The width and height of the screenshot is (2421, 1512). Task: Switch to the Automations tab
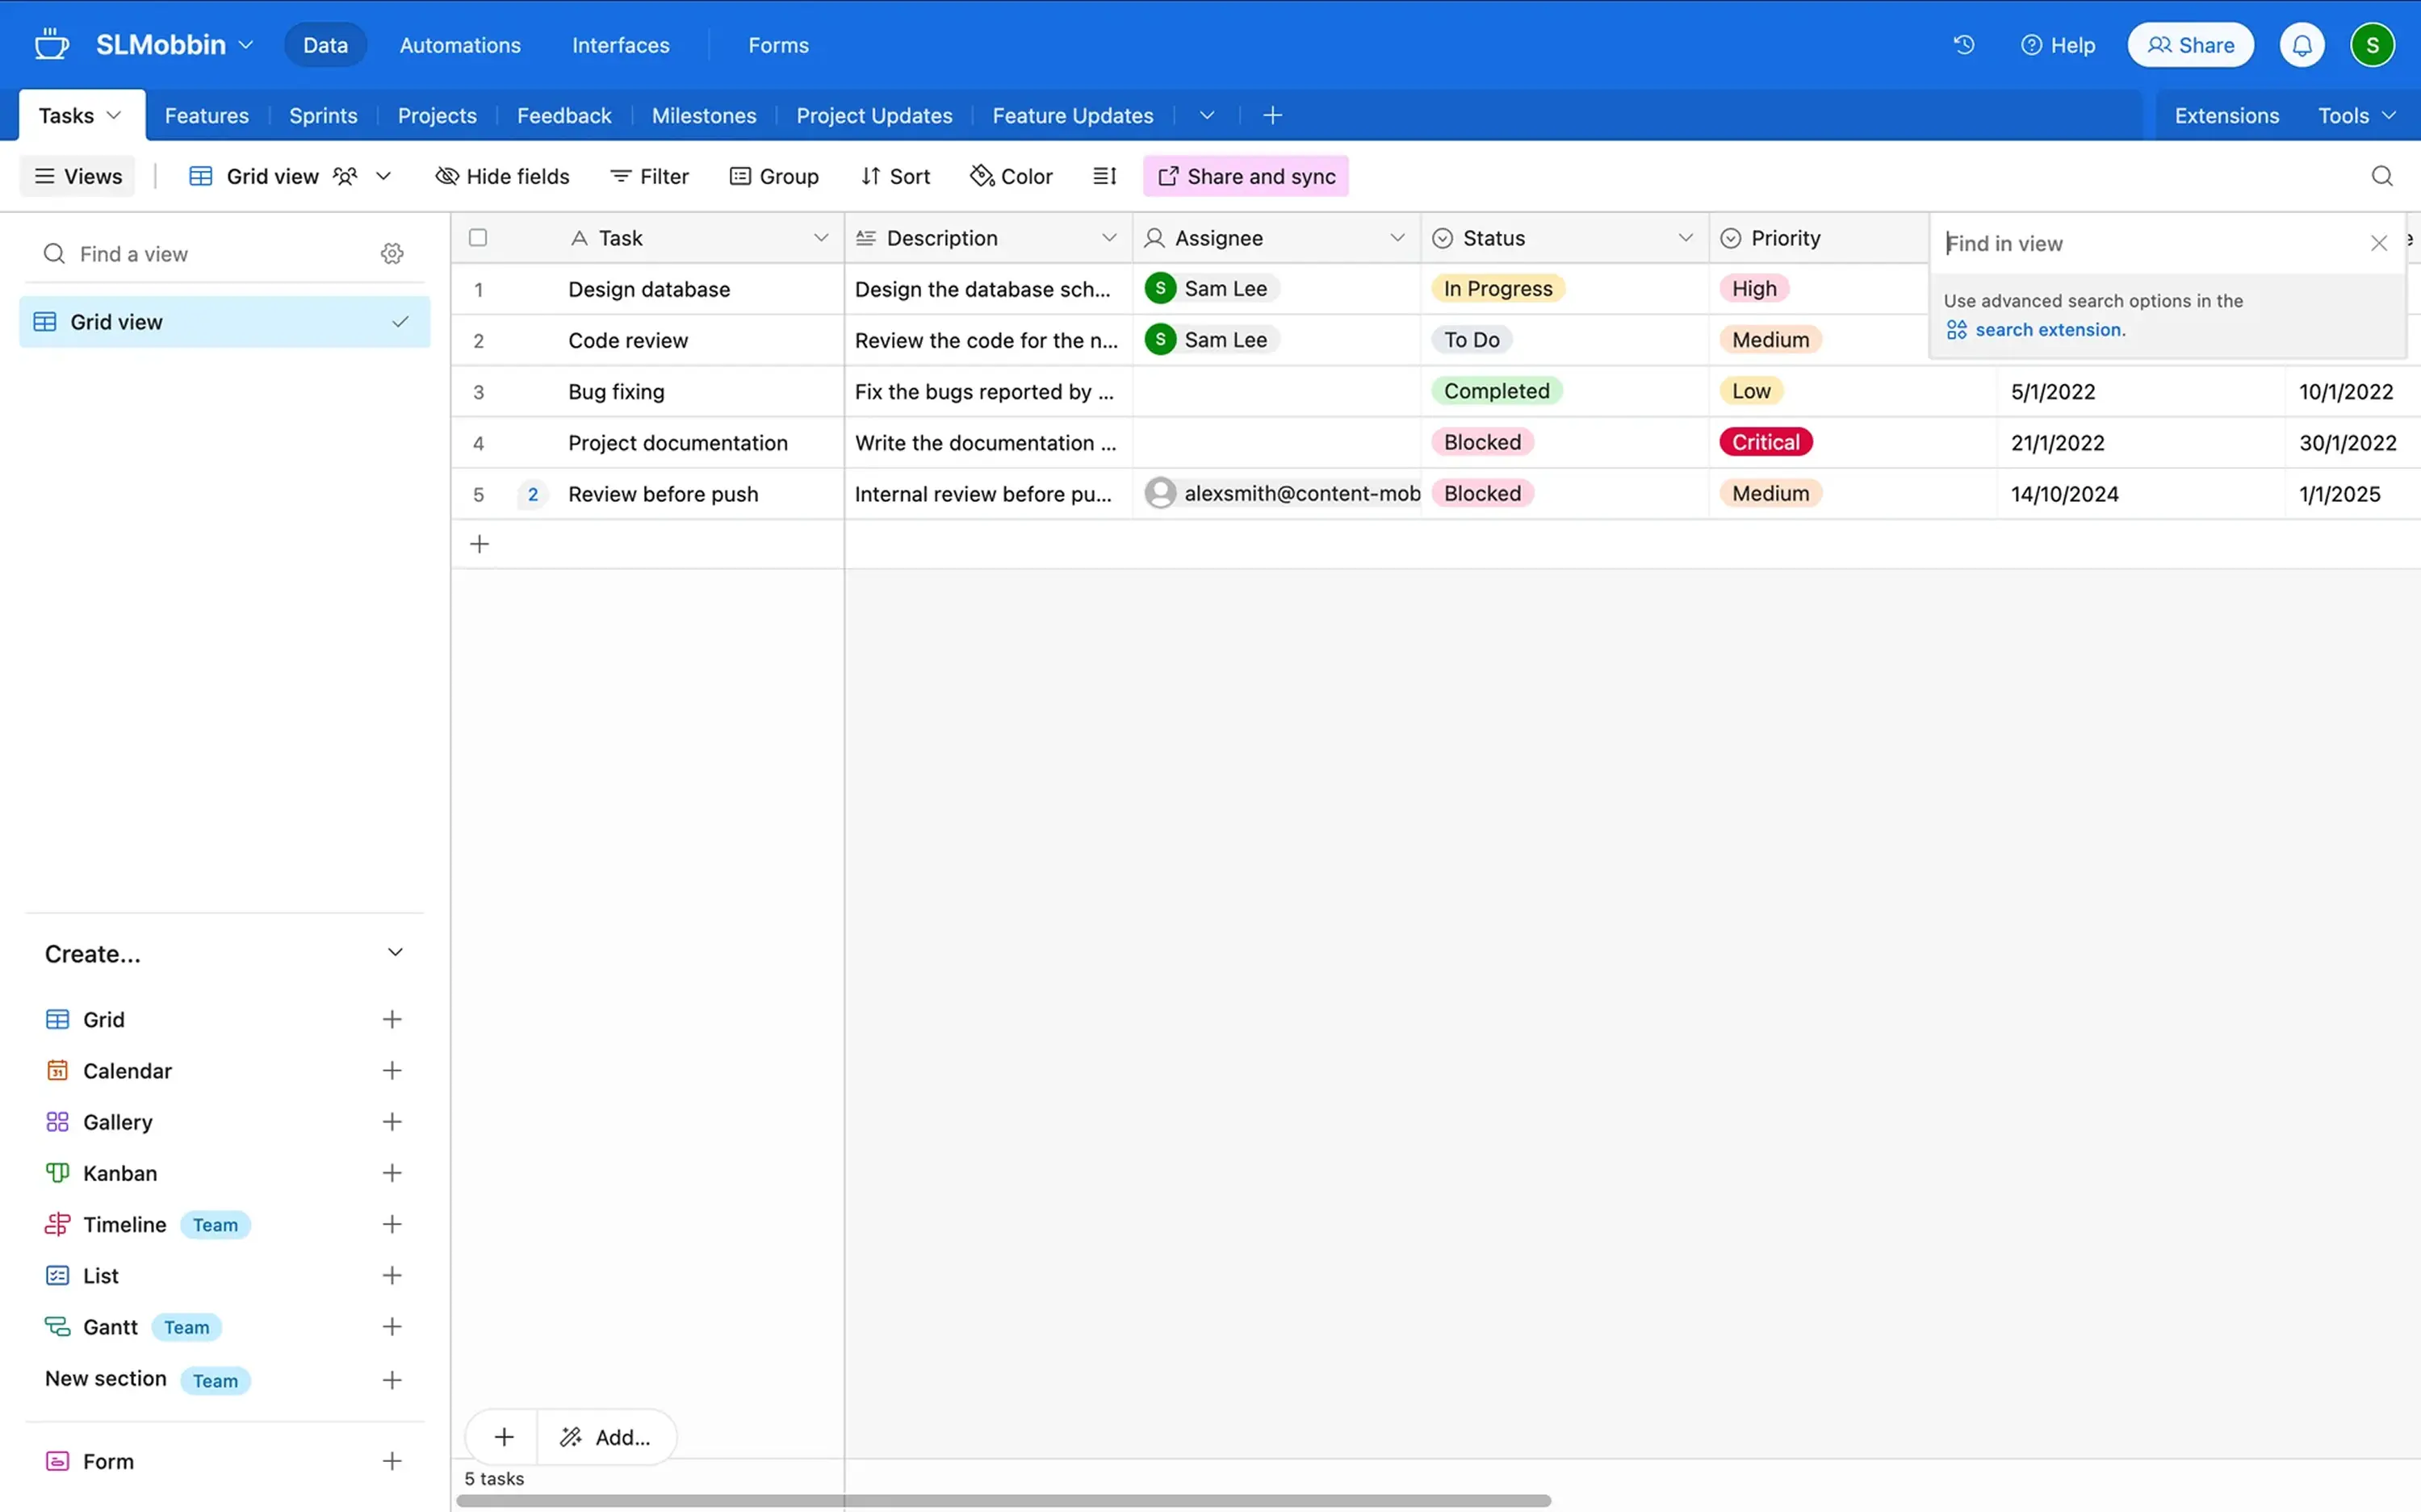(460, 45)
